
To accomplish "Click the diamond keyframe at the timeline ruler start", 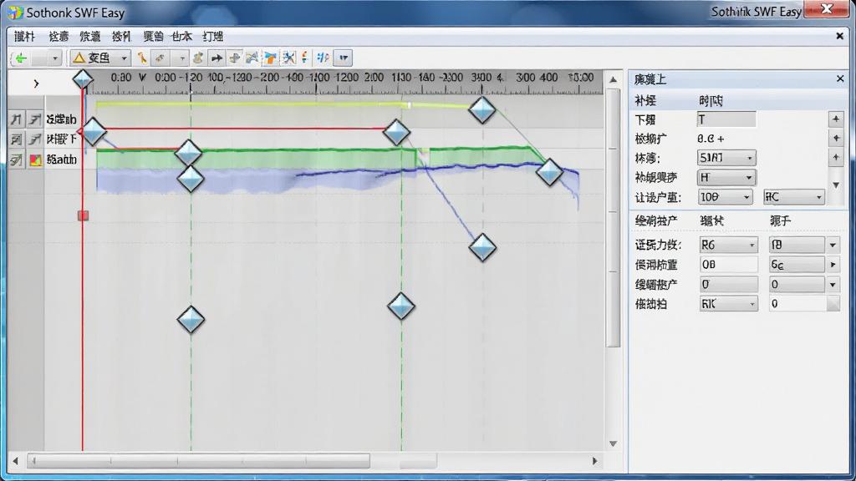I will [83, 79].
